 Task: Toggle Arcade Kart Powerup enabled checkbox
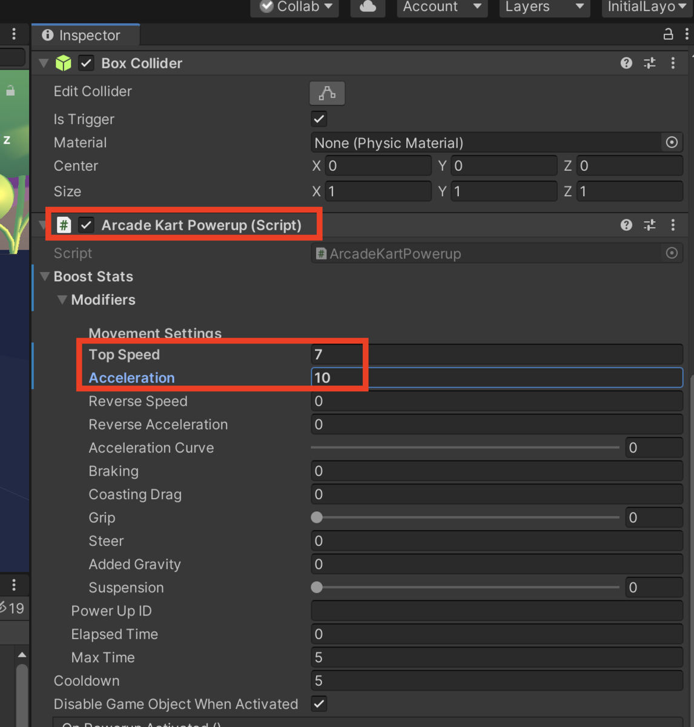(86, 225)
